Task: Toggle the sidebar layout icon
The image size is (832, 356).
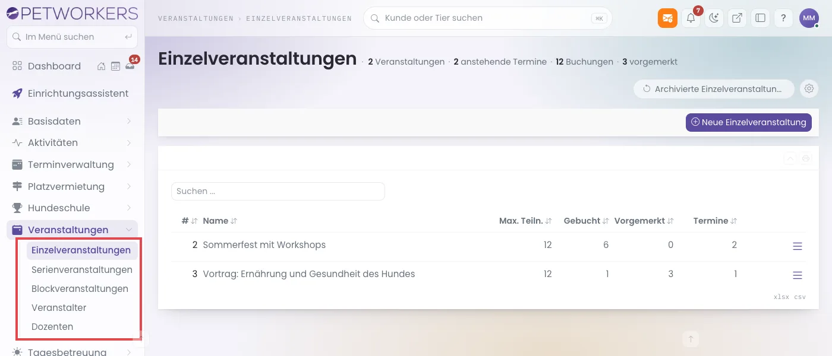Action: point(760,18)
